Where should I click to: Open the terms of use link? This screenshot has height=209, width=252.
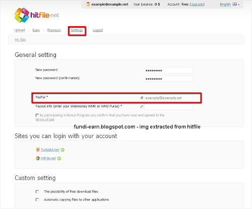45,119
